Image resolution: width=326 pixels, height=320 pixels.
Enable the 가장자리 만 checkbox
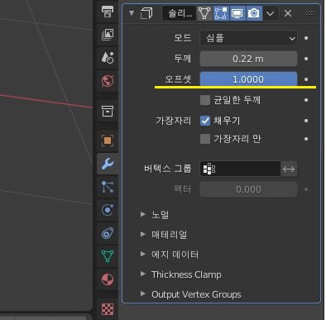coord(205,139)
